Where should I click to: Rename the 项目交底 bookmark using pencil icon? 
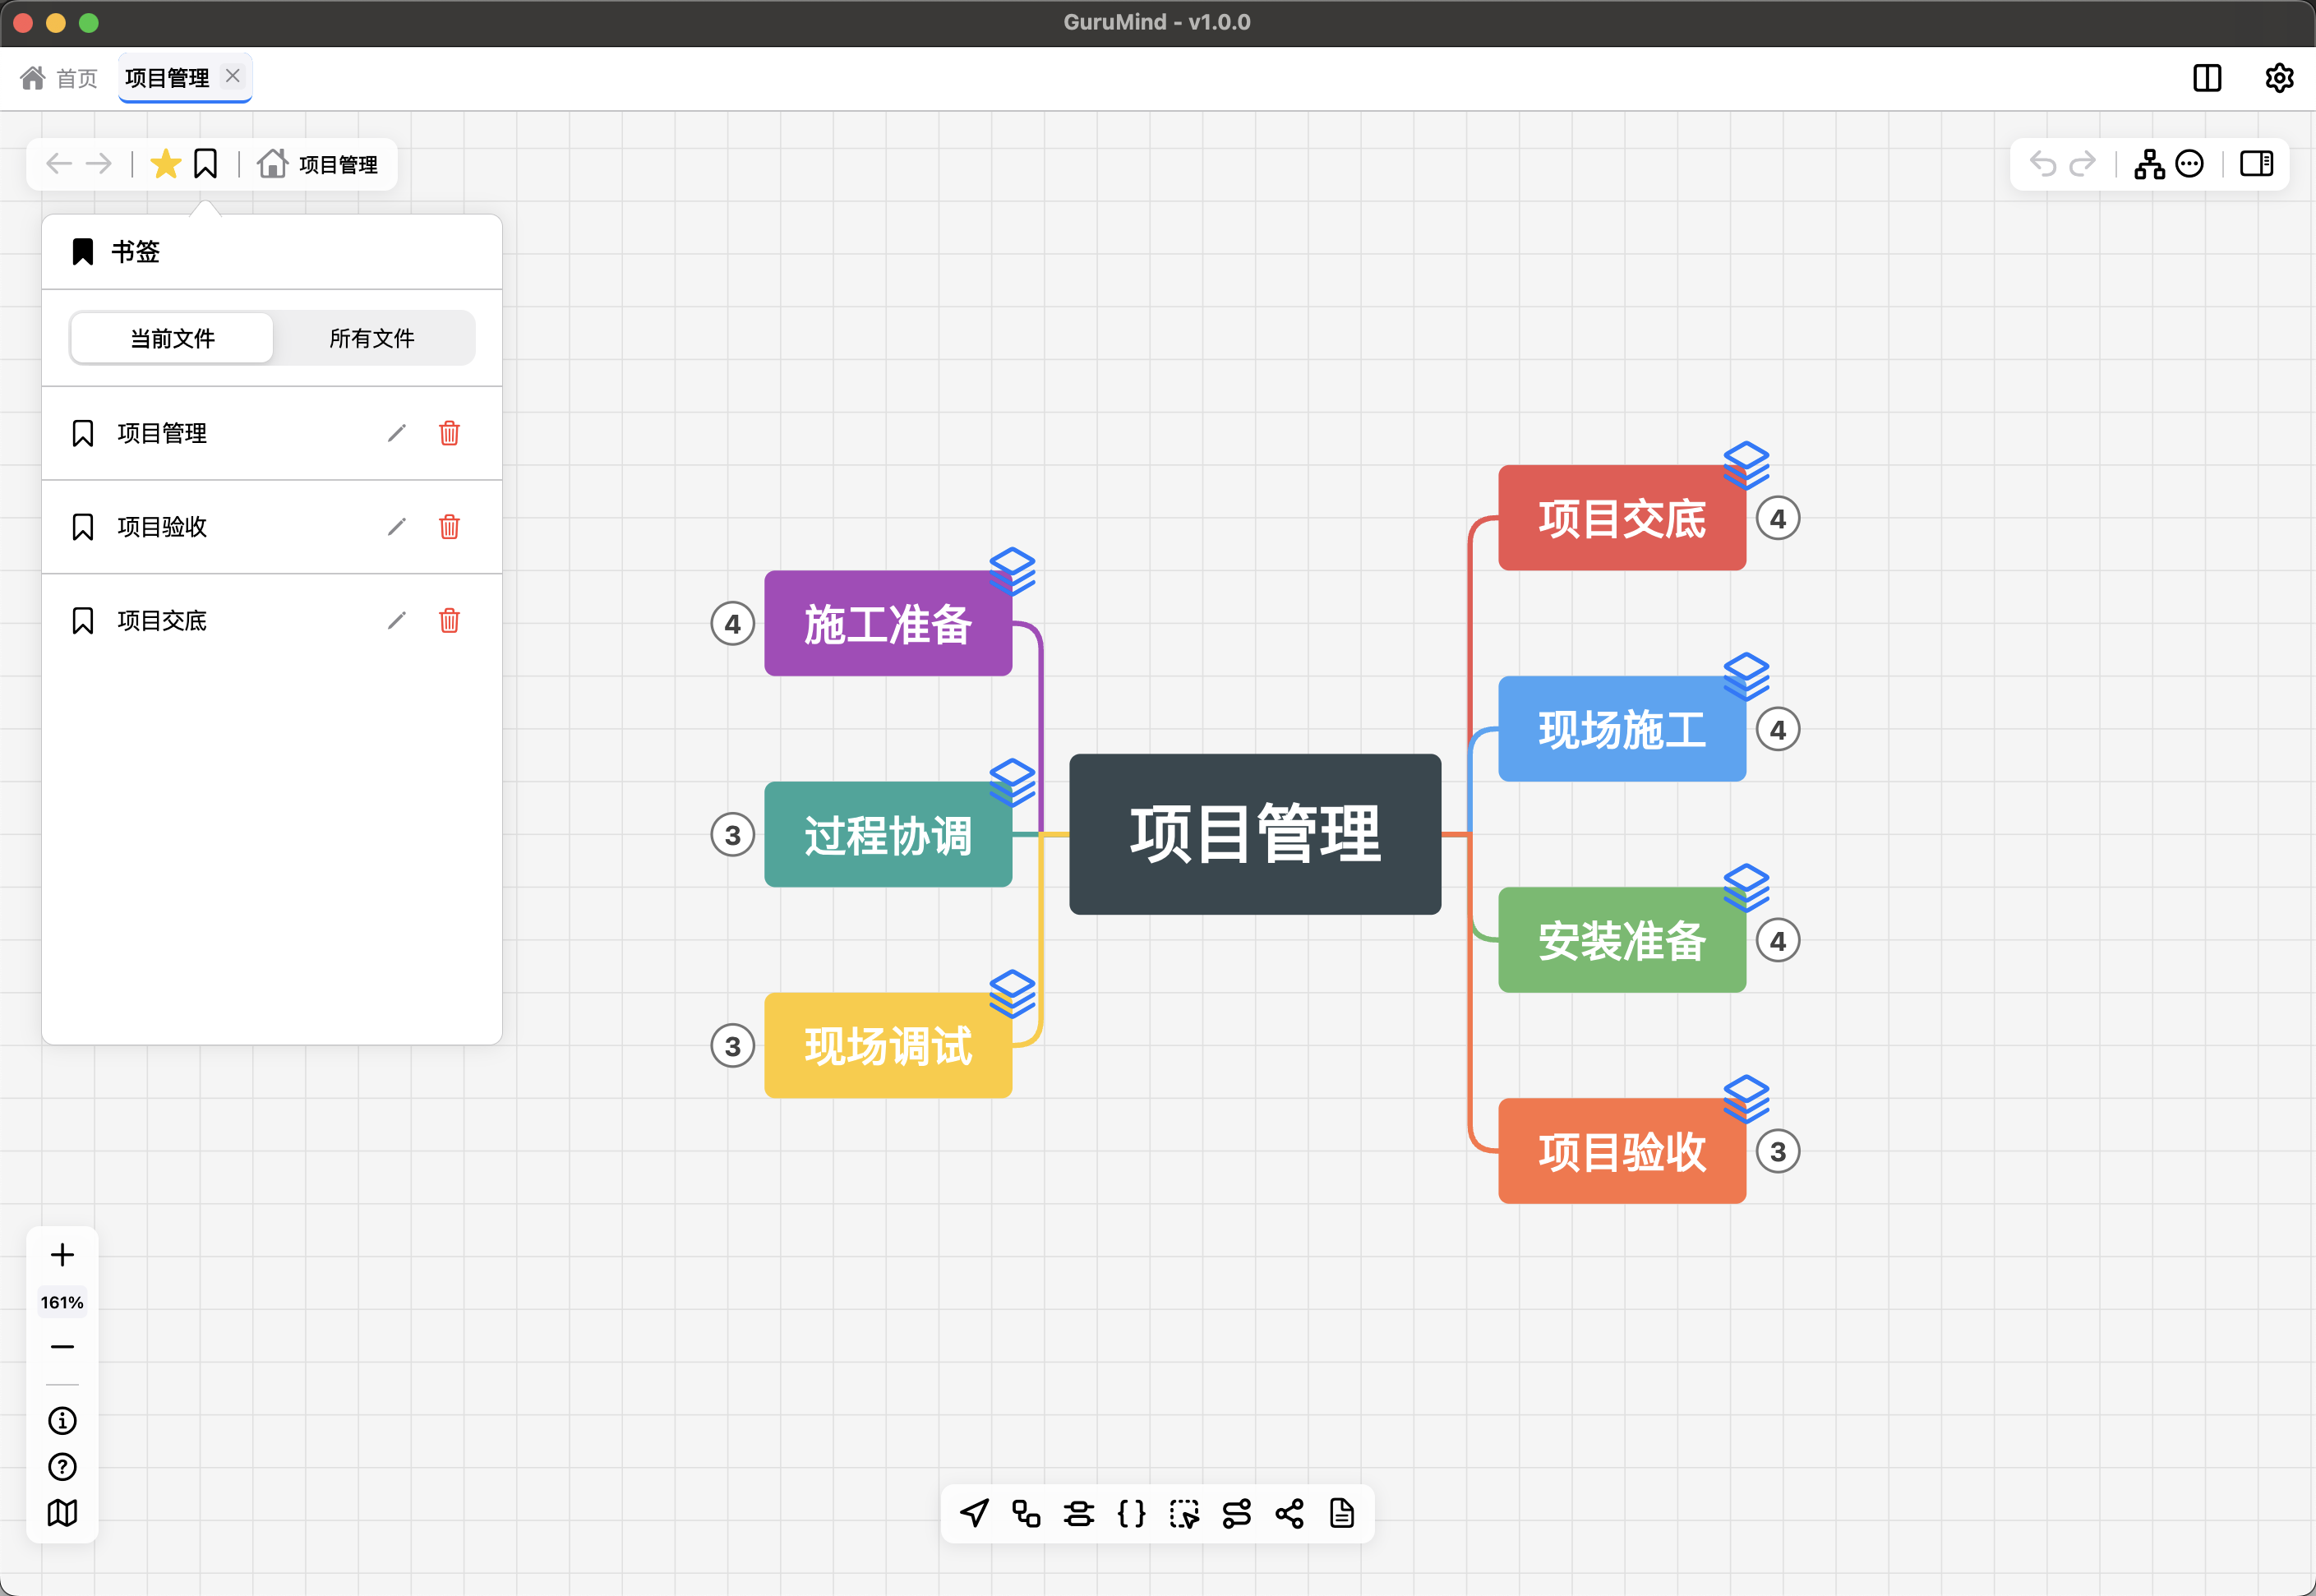click(397, 621)
